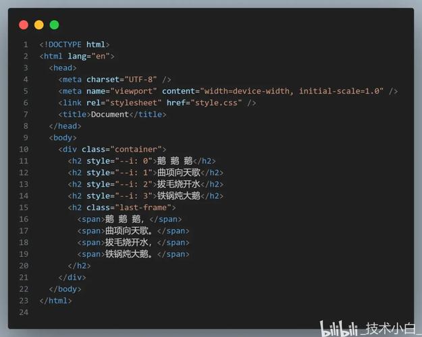Click class="last-frame" on line 15
This screenshot has width=422, height=337.
(129, 208)
